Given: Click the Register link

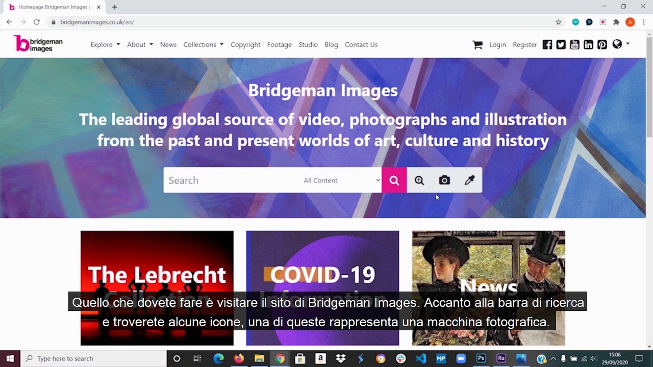Looking at the screenshot, I should pyautogui.click(x=525, y=44).
